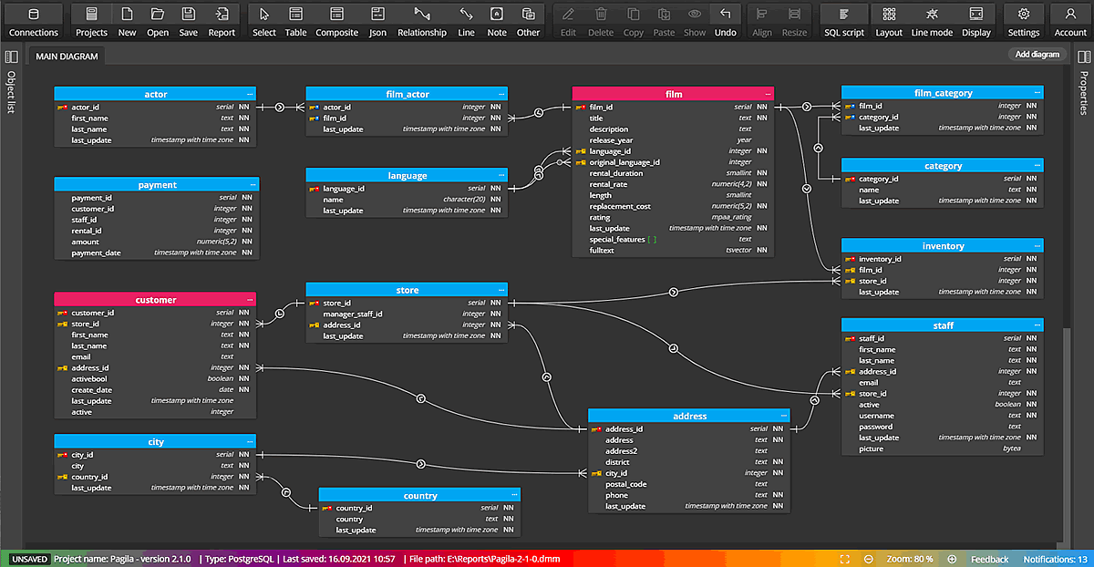1094x567 pixels.
Task: Click the Undo button
Action: tap(725, 21)
